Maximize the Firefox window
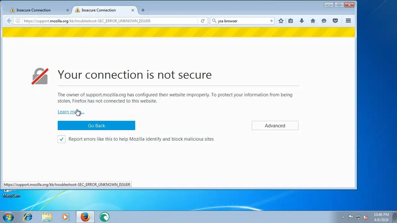This screenshot has width=397, height=223. click(339, 5)
